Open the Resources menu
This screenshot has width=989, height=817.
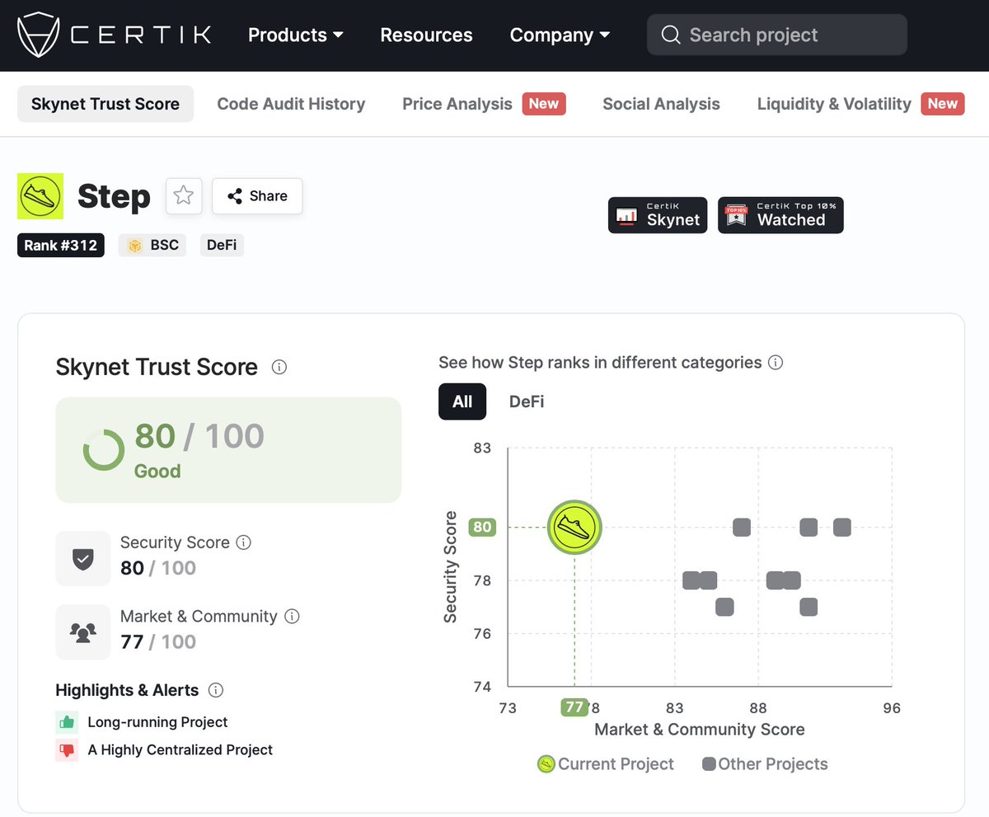click(x=426, y=35)
